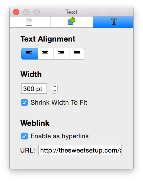Increase width with the stepper up arrow
Image resolution: width=143 pixels, height=181 pixels.
[x=55, y=87]
